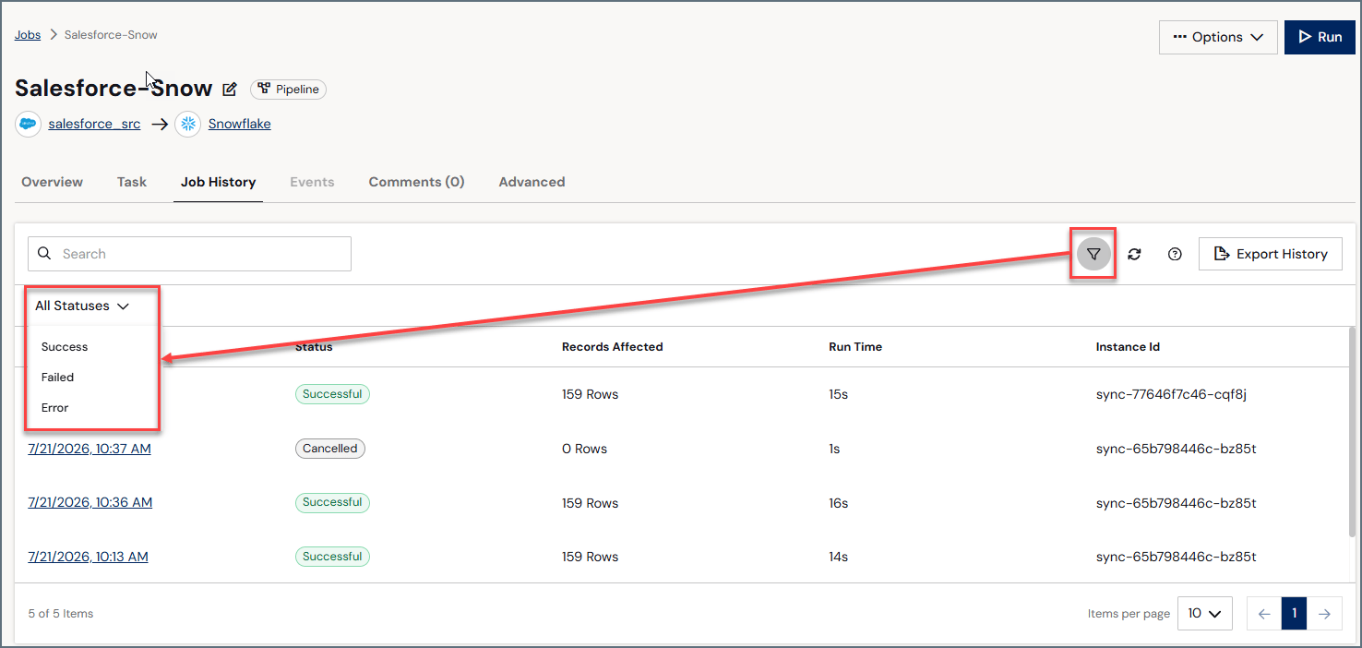
Task: Click the Status column header
Action: [314, 347]
